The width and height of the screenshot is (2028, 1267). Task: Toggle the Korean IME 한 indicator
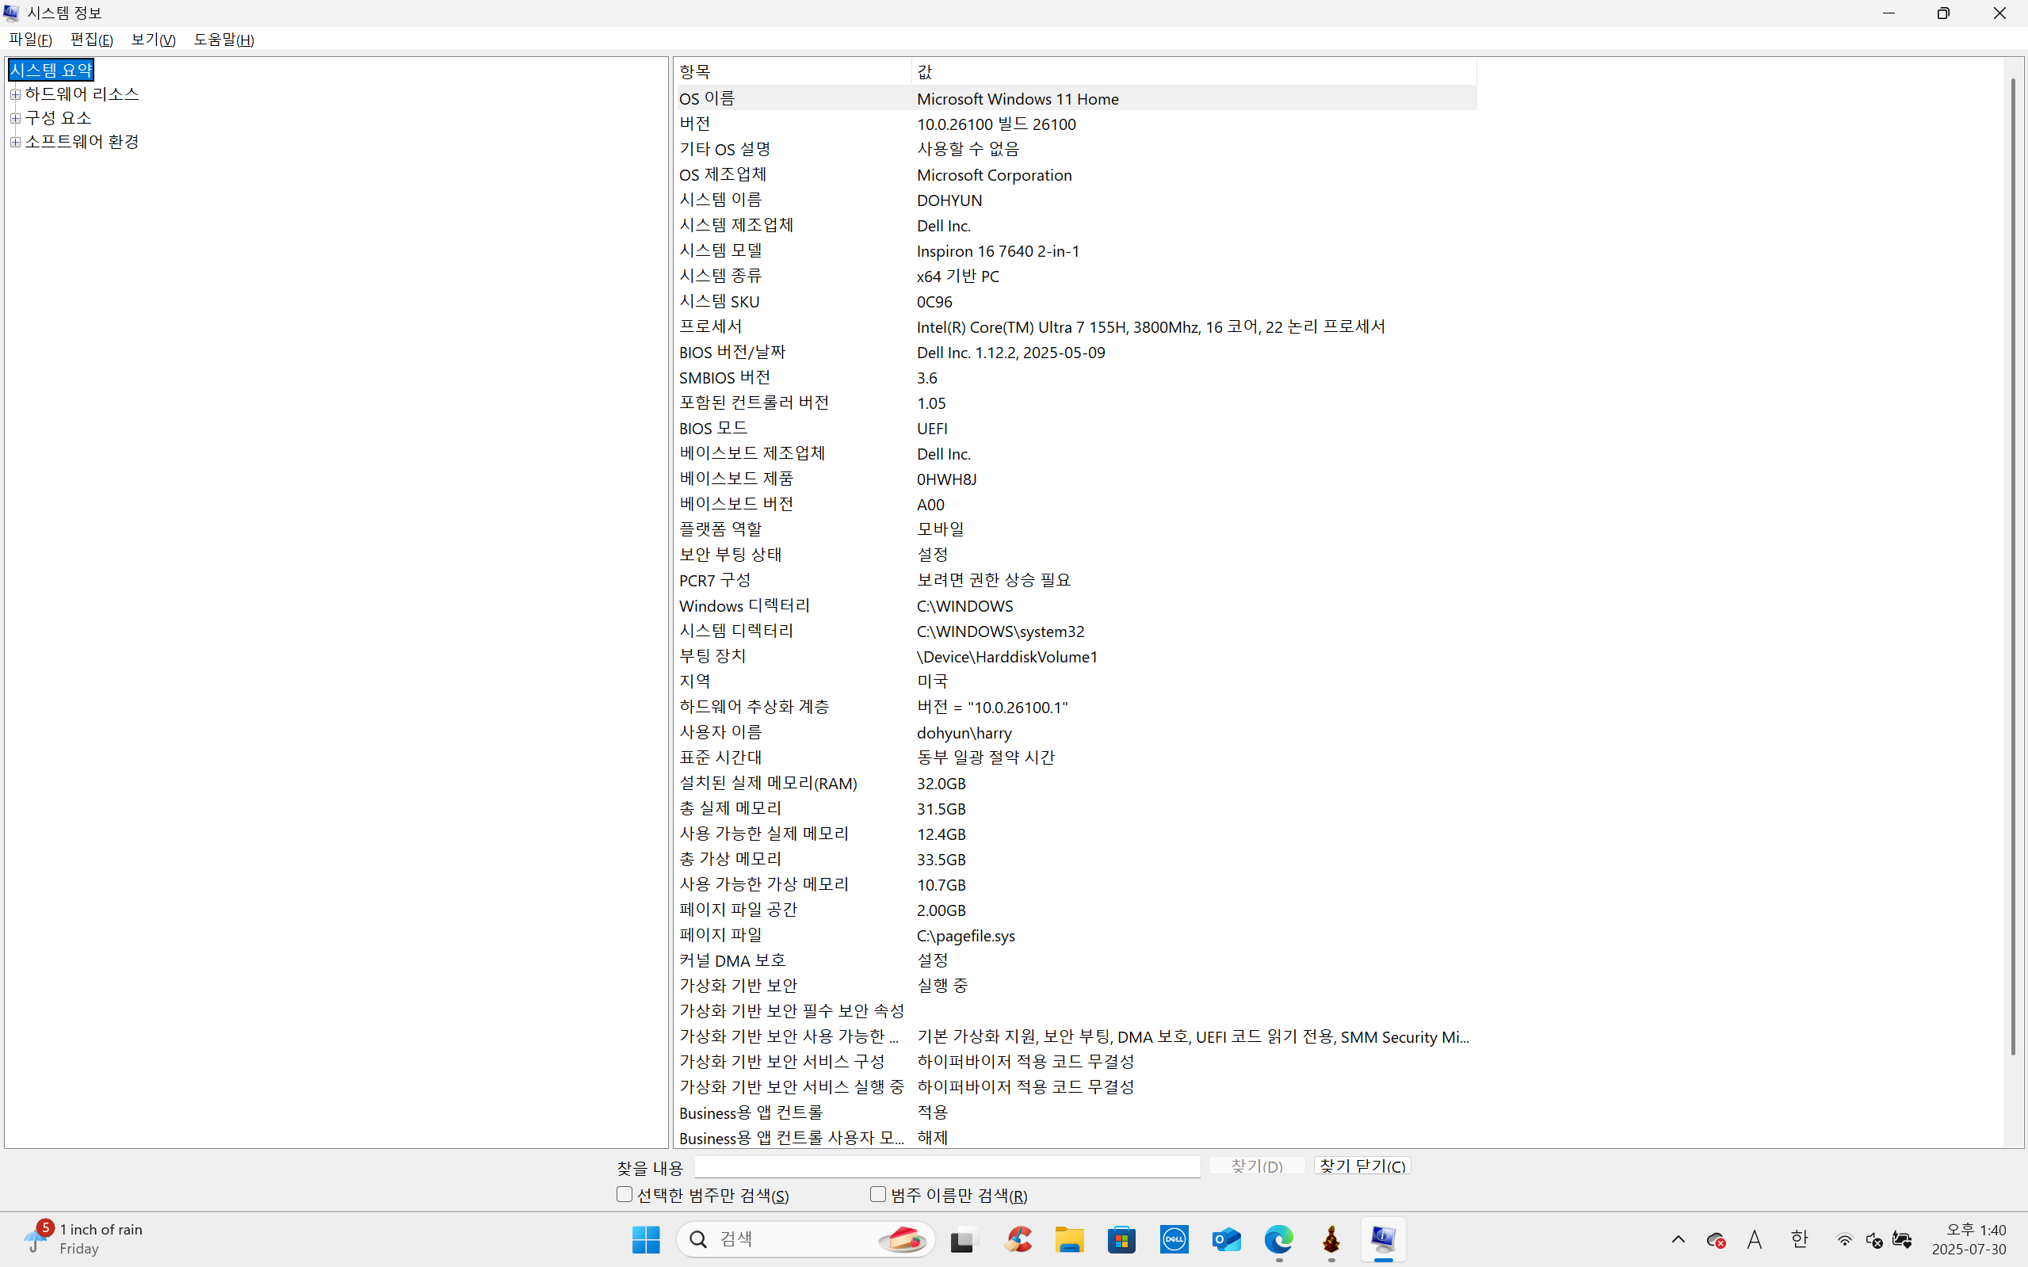click(x=1799, y=1239)
